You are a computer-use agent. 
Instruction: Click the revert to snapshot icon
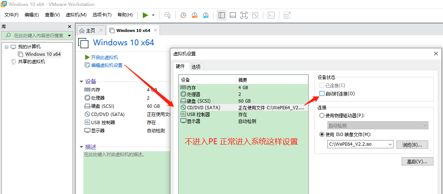pyautogui.click(x=195, y=15)
